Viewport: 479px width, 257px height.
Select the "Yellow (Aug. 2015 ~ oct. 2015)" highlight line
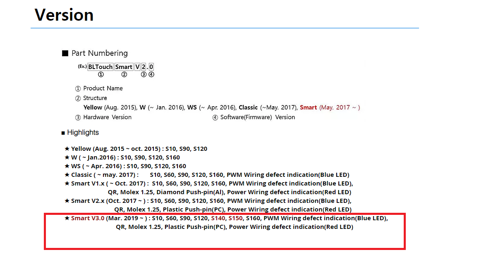tap(136, 149)
